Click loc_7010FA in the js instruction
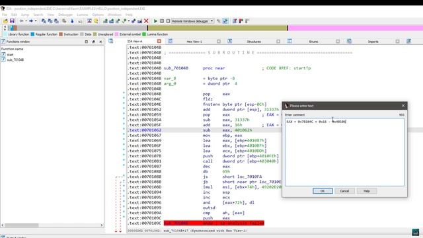 point(249,177)
